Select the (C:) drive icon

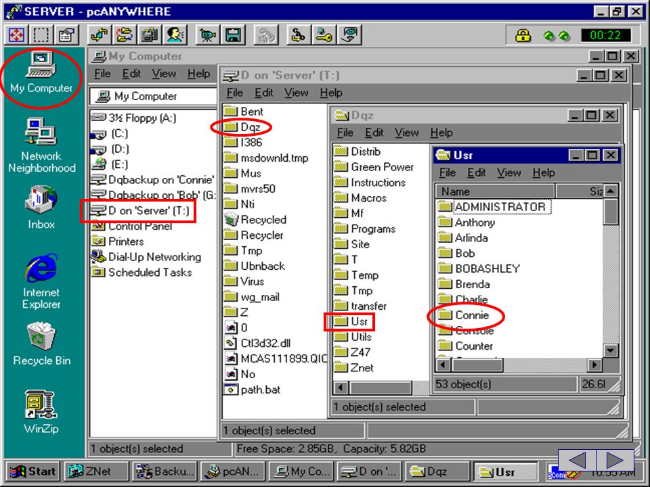(110, 134)
